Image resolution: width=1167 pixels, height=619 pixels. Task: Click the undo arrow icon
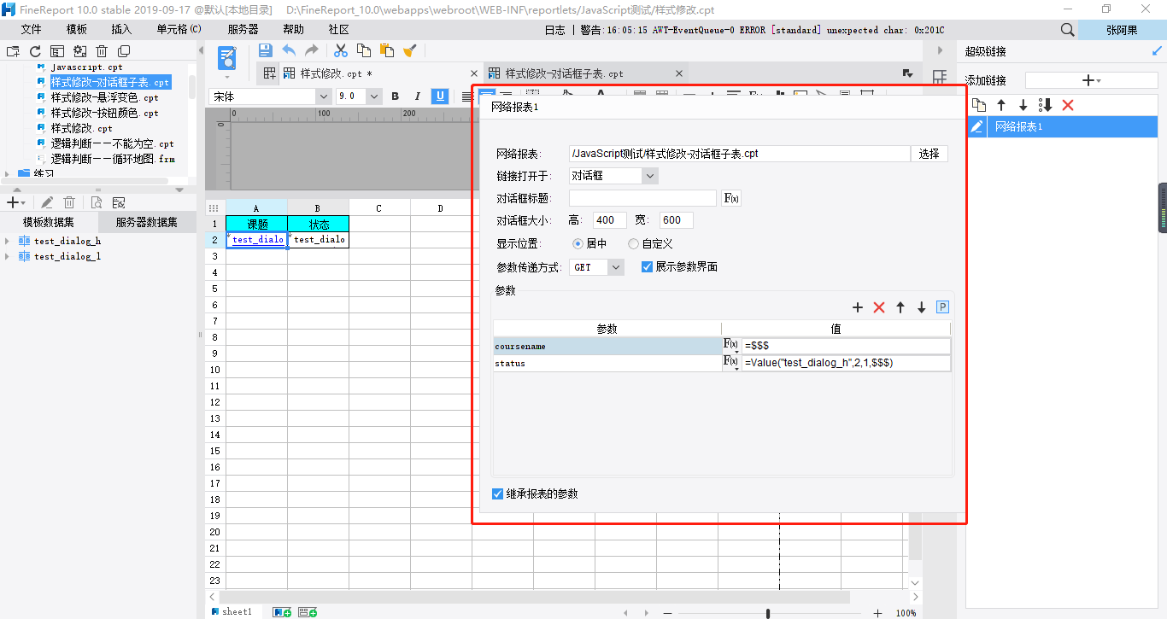pyautogui.click(x=290, y=51)
